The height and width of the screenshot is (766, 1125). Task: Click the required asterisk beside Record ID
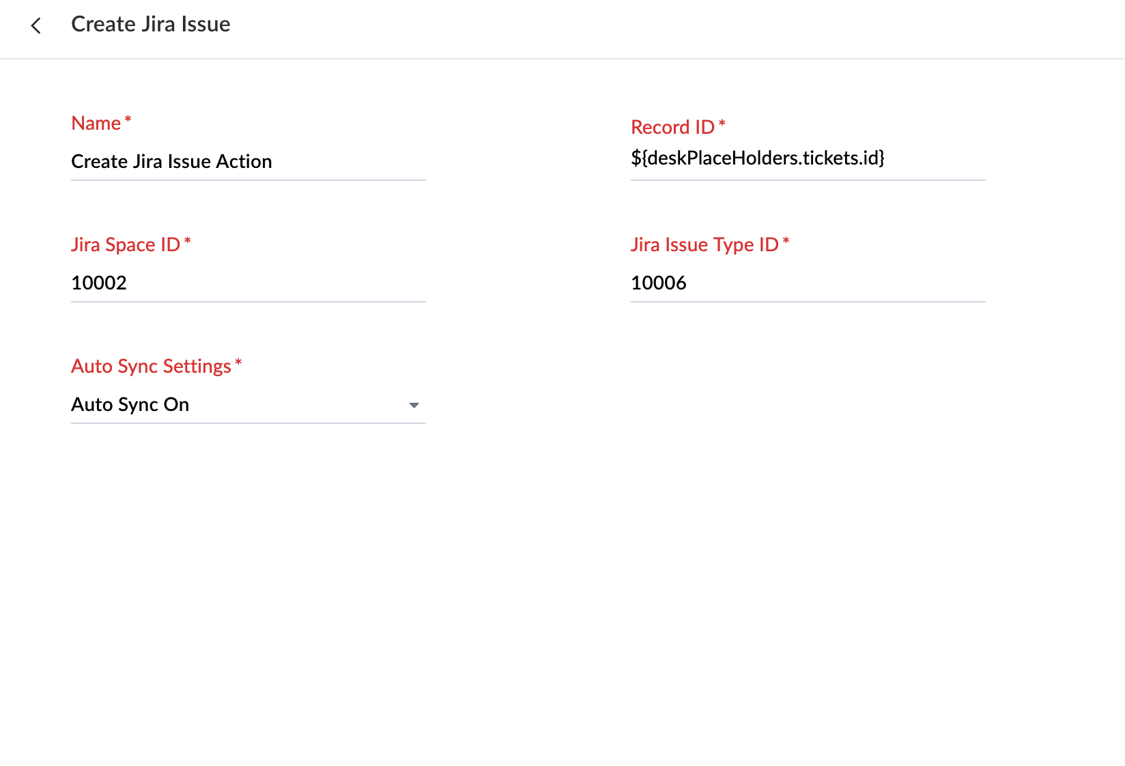722,124
